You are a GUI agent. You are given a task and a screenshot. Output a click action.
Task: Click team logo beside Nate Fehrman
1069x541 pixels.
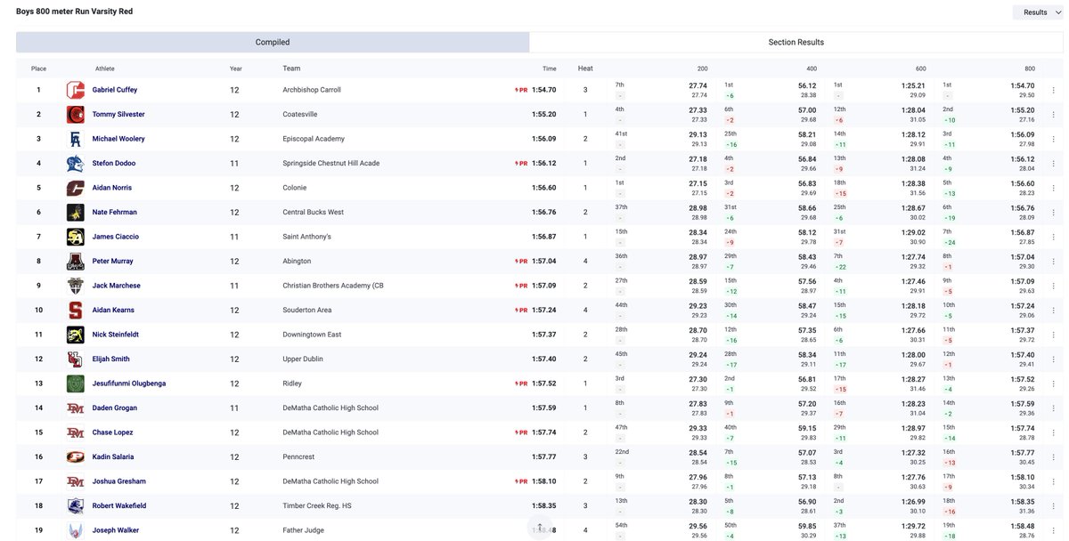(x=75, y=213)
